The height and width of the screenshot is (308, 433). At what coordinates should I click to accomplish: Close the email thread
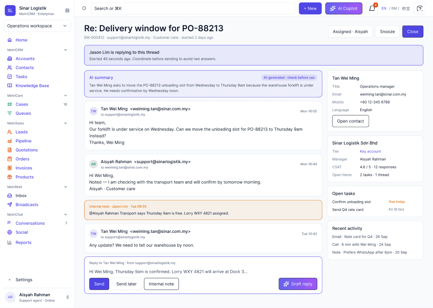413,31
